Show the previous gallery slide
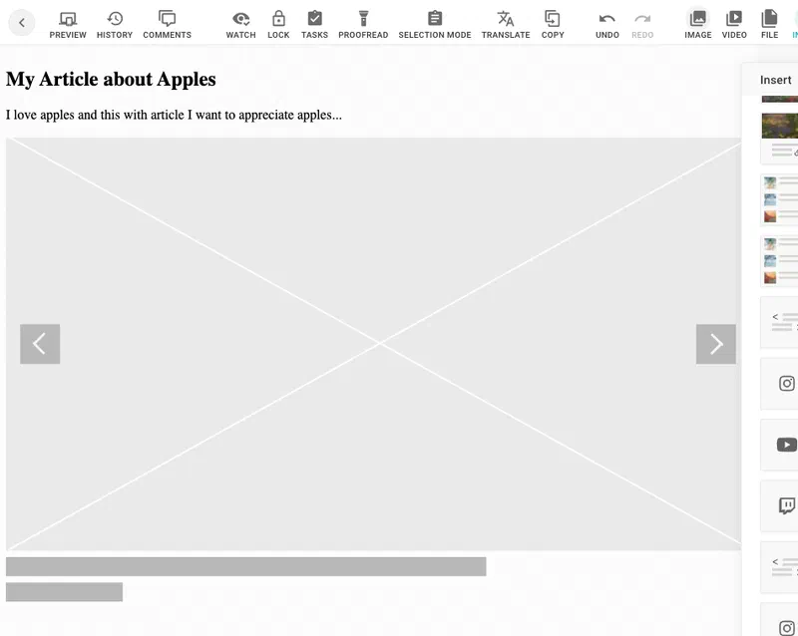Image resolution: width=798 pixels, height=636 pixels. click(x=40, y=344)
